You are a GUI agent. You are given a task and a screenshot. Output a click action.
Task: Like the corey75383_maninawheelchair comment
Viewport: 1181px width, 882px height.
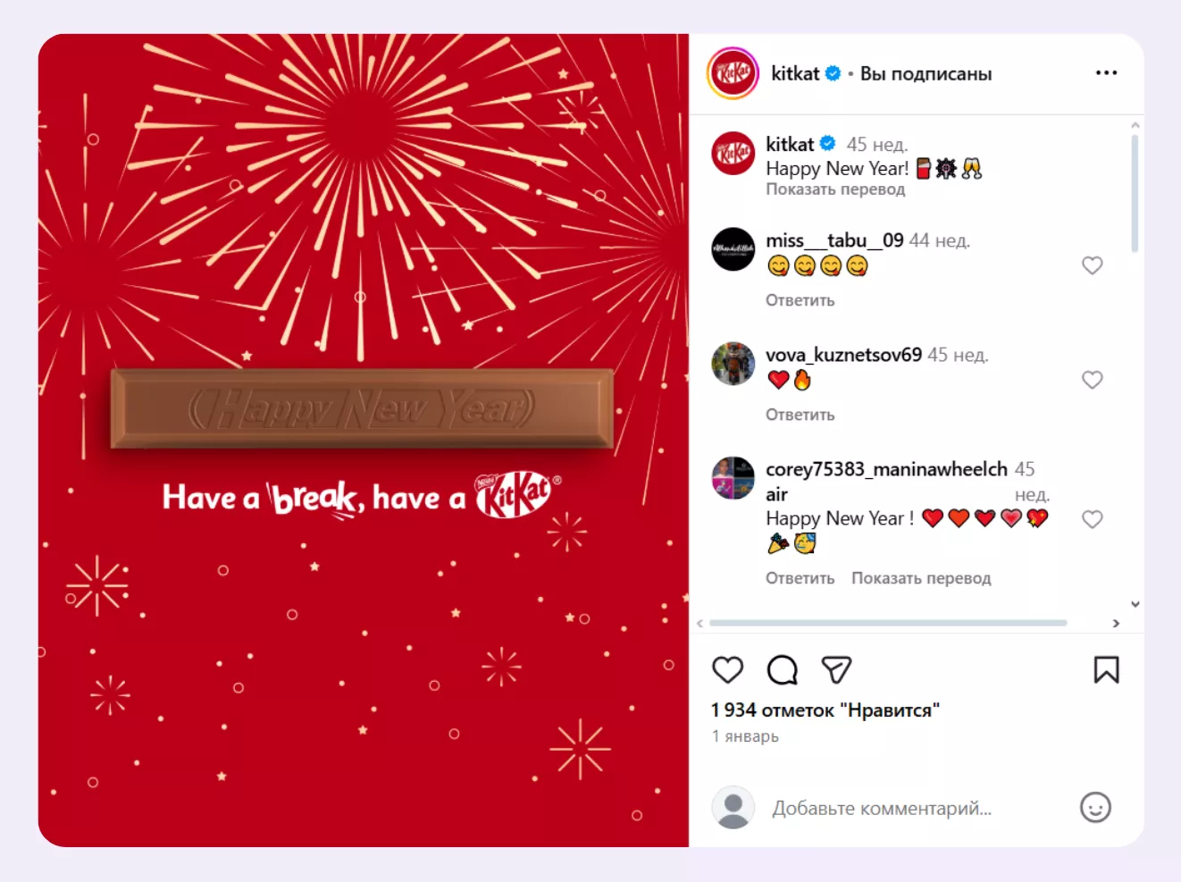(x=1092, y=519)
